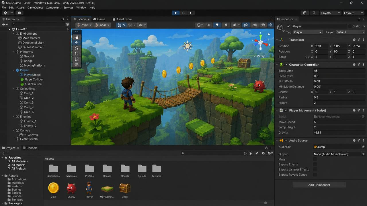Disable the Character Controller component checkbox
This screenshot has width=367, height=206.
pyautogui.click(x=286, y=65)
